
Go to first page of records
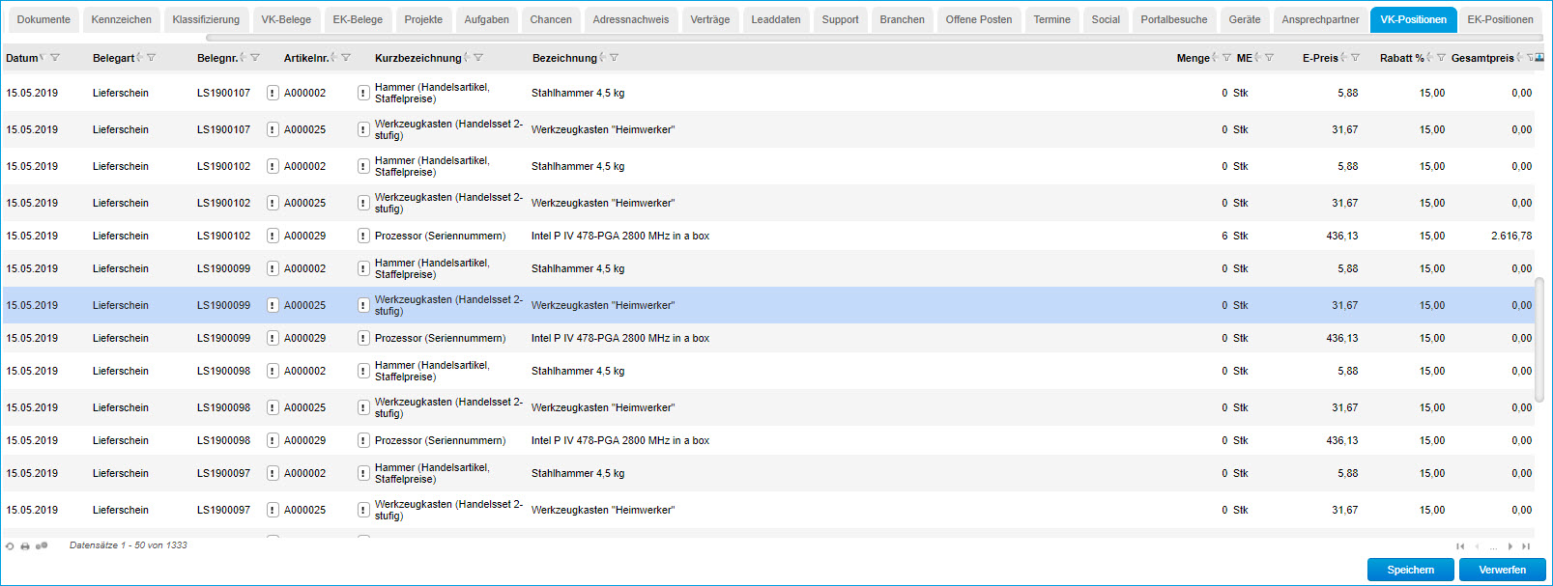[x=1460, y=546]
